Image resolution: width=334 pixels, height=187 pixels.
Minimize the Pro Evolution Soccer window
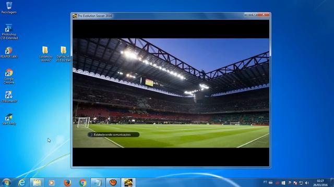pos(247,15)
